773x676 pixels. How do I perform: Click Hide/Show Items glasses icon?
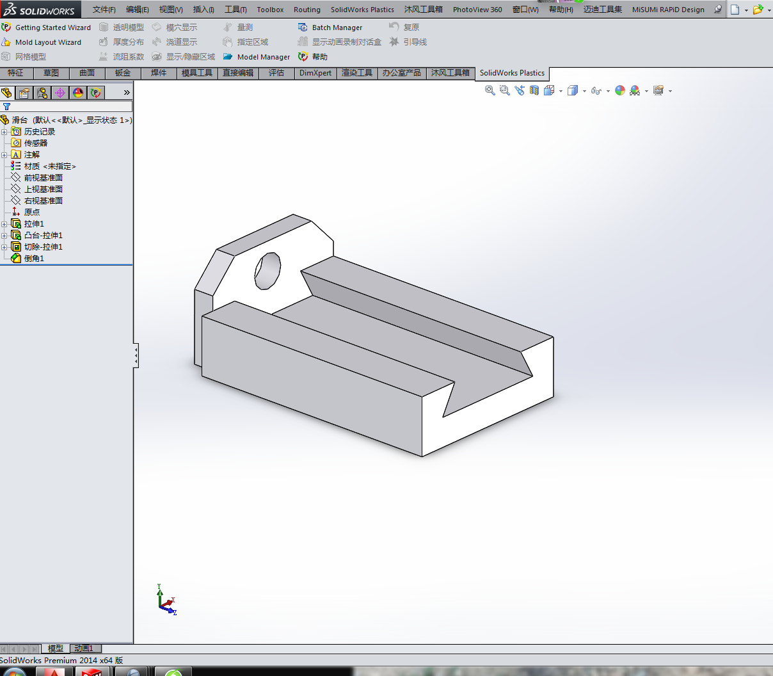click(x=596, y=90)
